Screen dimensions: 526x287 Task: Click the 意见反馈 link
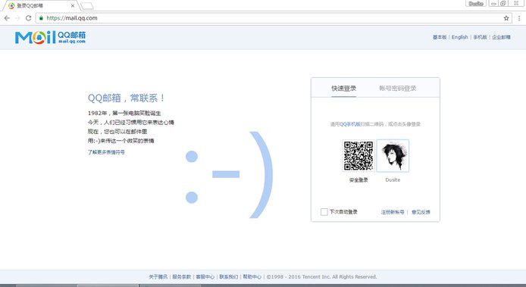(x=421, y=212)
